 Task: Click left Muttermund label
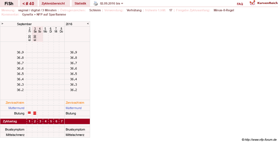[16, 108]
